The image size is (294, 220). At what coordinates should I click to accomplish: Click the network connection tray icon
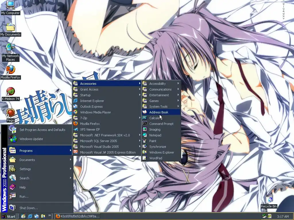tap(264, 216)
